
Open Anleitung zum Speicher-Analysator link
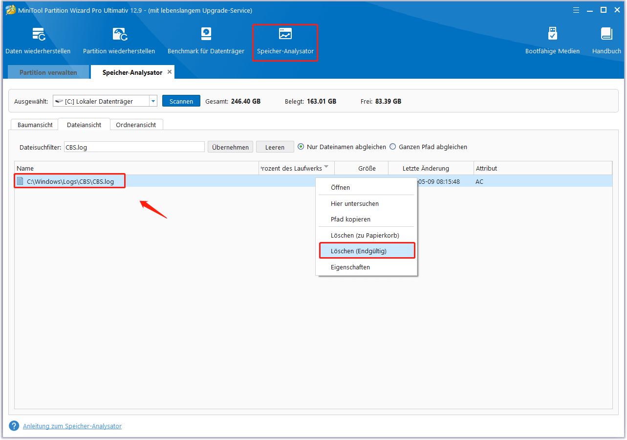click(72, 426)
